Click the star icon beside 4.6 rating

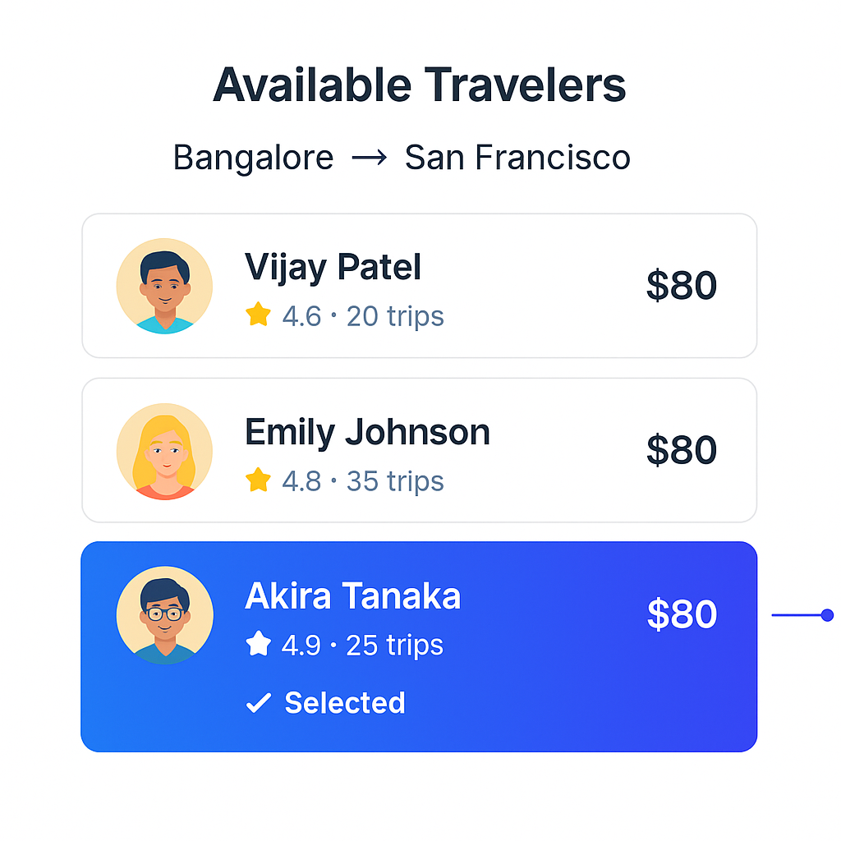(258, 315)
